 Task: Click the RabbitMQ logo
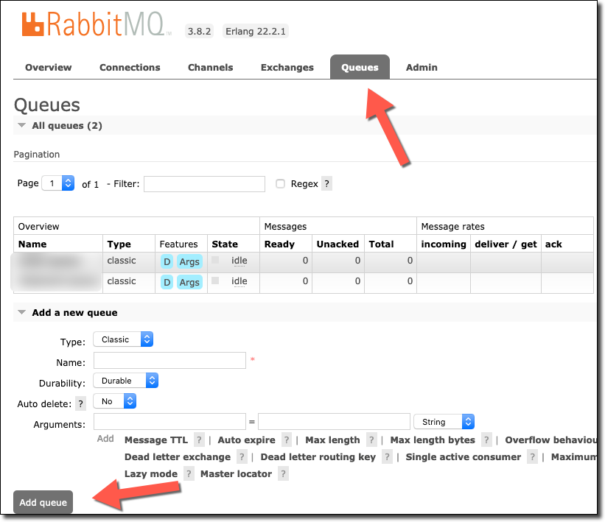click(x=97, y=24)
